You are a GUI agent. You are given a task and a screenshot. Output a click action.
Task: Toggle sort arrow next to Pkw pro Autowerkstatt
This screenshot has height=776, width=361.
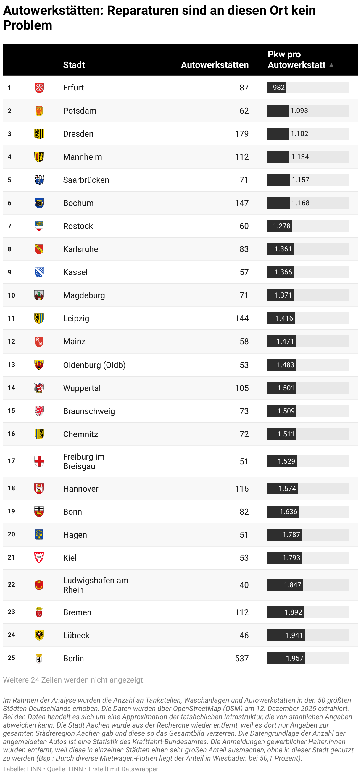(x=331, y=65)
